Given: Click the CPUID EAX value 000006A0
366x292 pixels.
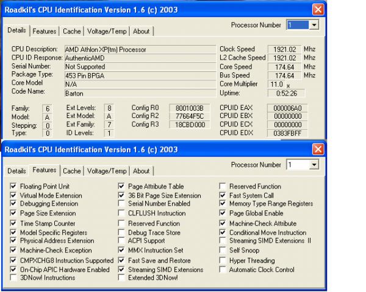Looking at the screenshot, I should click(287, 108).
